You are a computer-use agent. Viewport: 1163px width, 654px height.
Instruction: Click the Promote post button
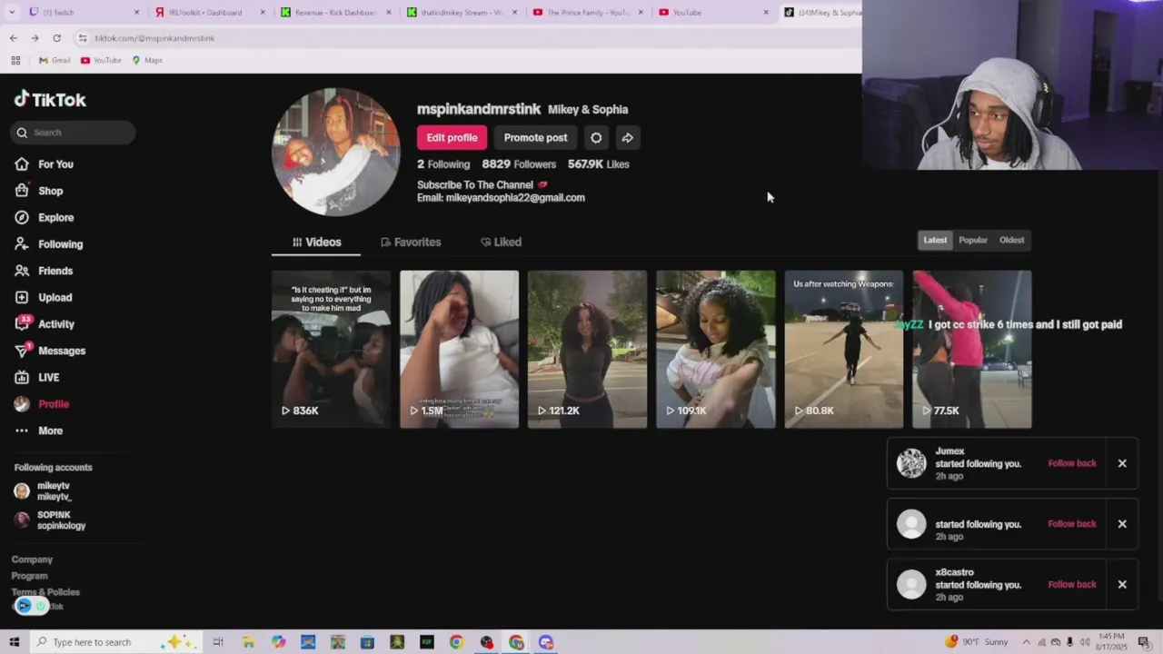click(x=535, y=138)
